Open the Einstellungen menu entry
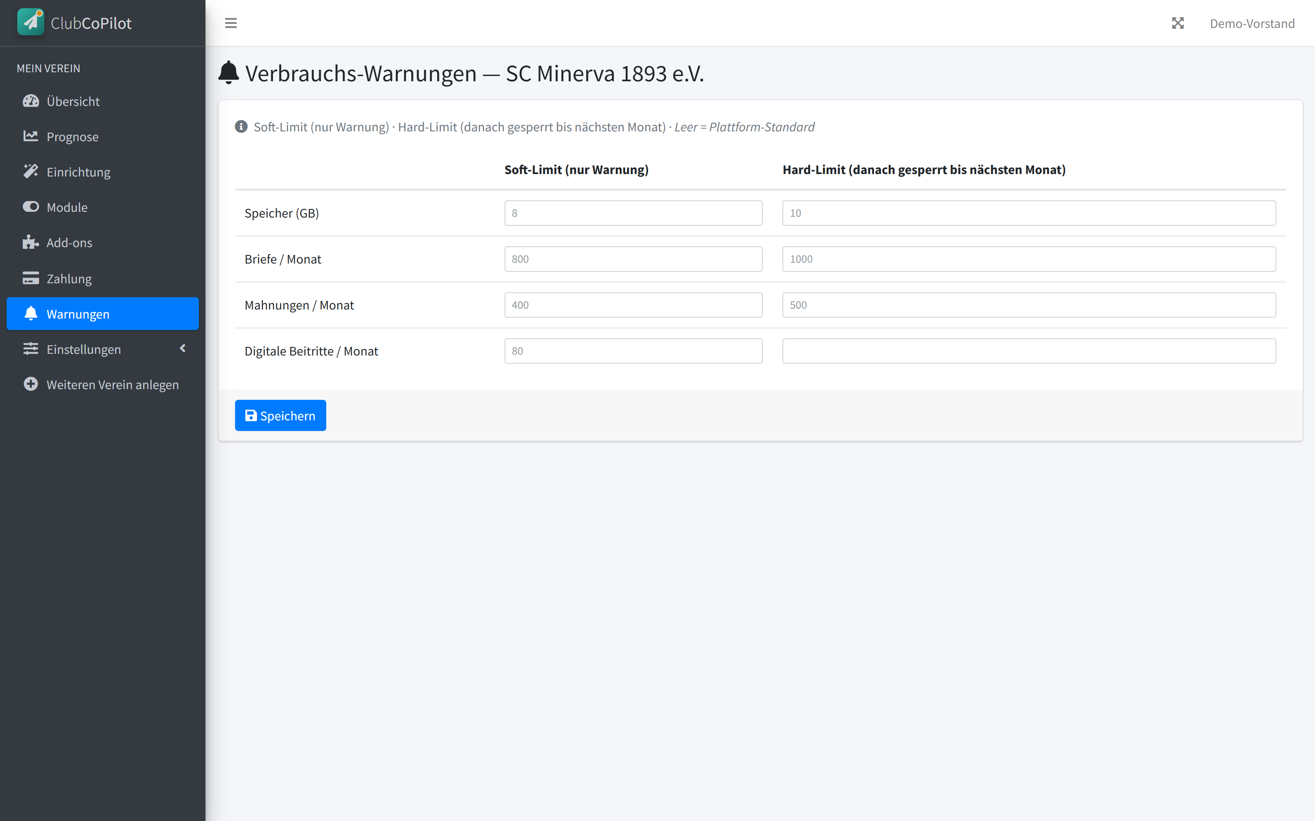Image resolution: width=1315 pixels, height=821 pixels. 103,349
